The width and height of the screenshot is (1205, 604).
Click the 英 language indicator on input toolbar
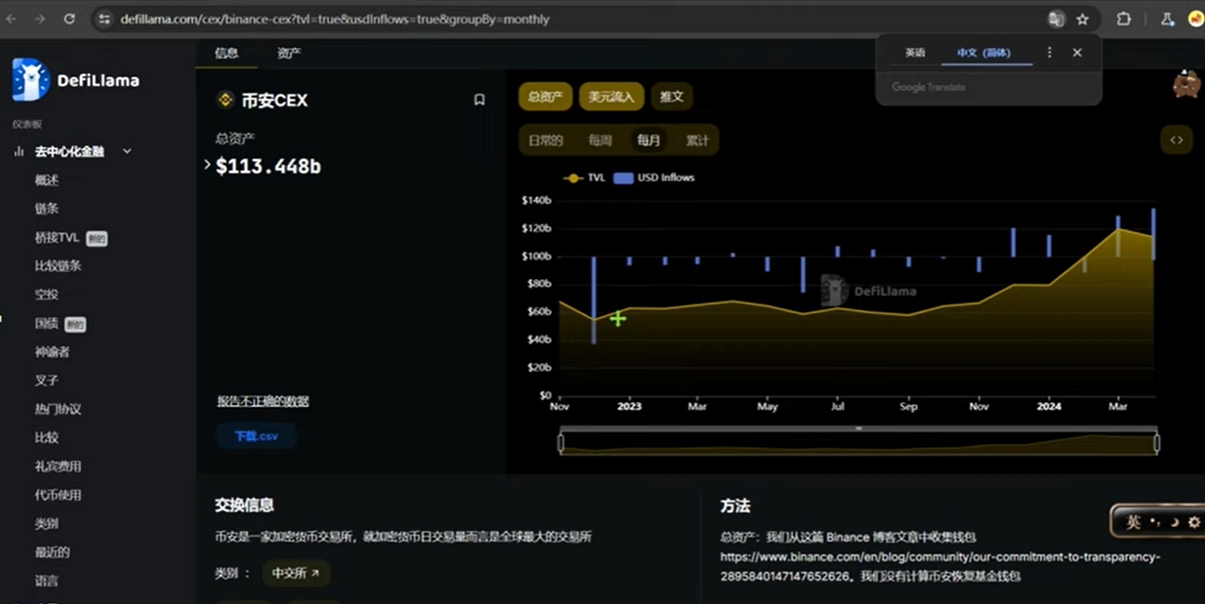click(x=1134, y=522)
